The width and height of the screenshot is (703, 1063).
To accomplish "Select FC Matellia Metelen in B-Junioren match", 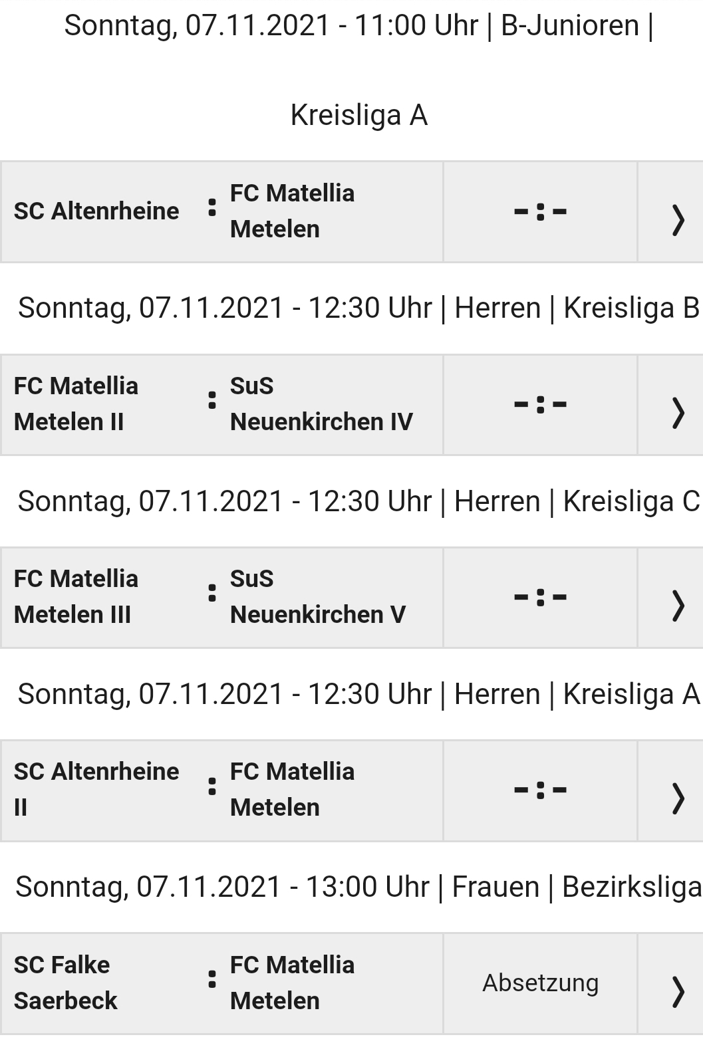I will pos(292,211).
